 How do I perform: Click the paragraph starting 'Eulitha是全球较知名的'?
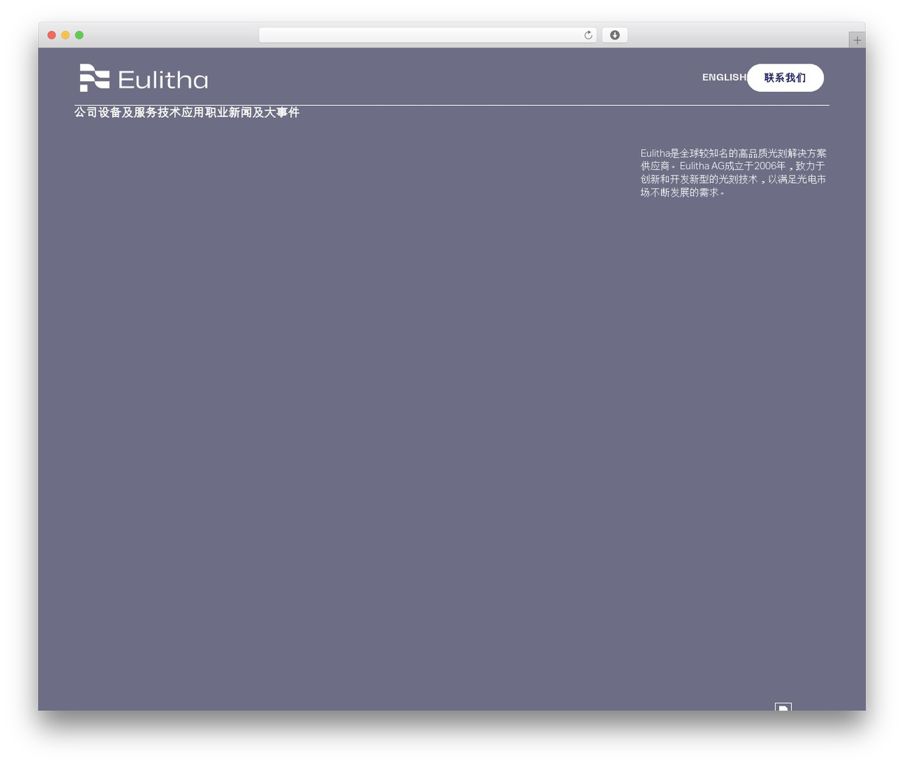(734, 173)
